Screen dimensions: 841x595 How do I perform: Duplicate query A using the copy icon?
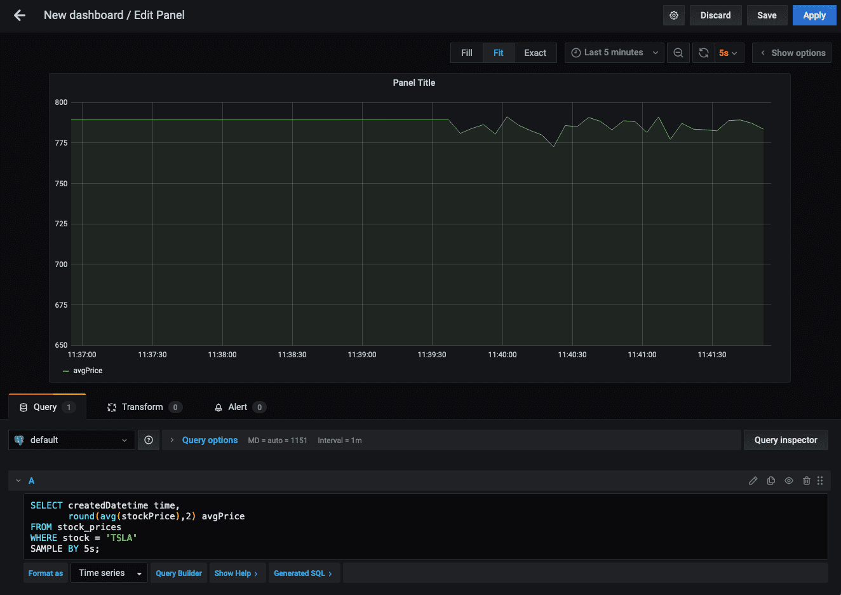(771, 481)
